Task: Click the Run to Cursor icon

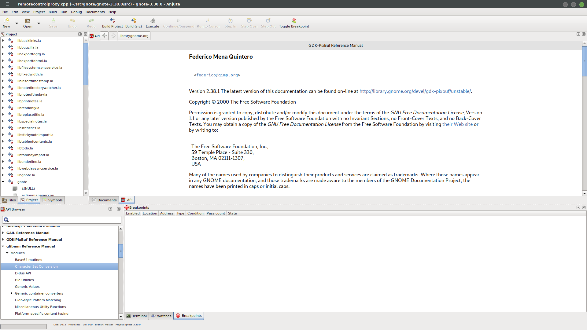Action: [208, 20]
